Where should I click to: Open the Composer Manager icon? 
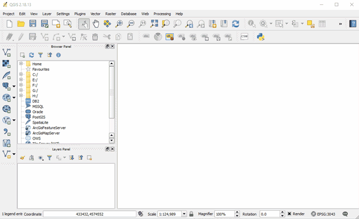[68, 24]
